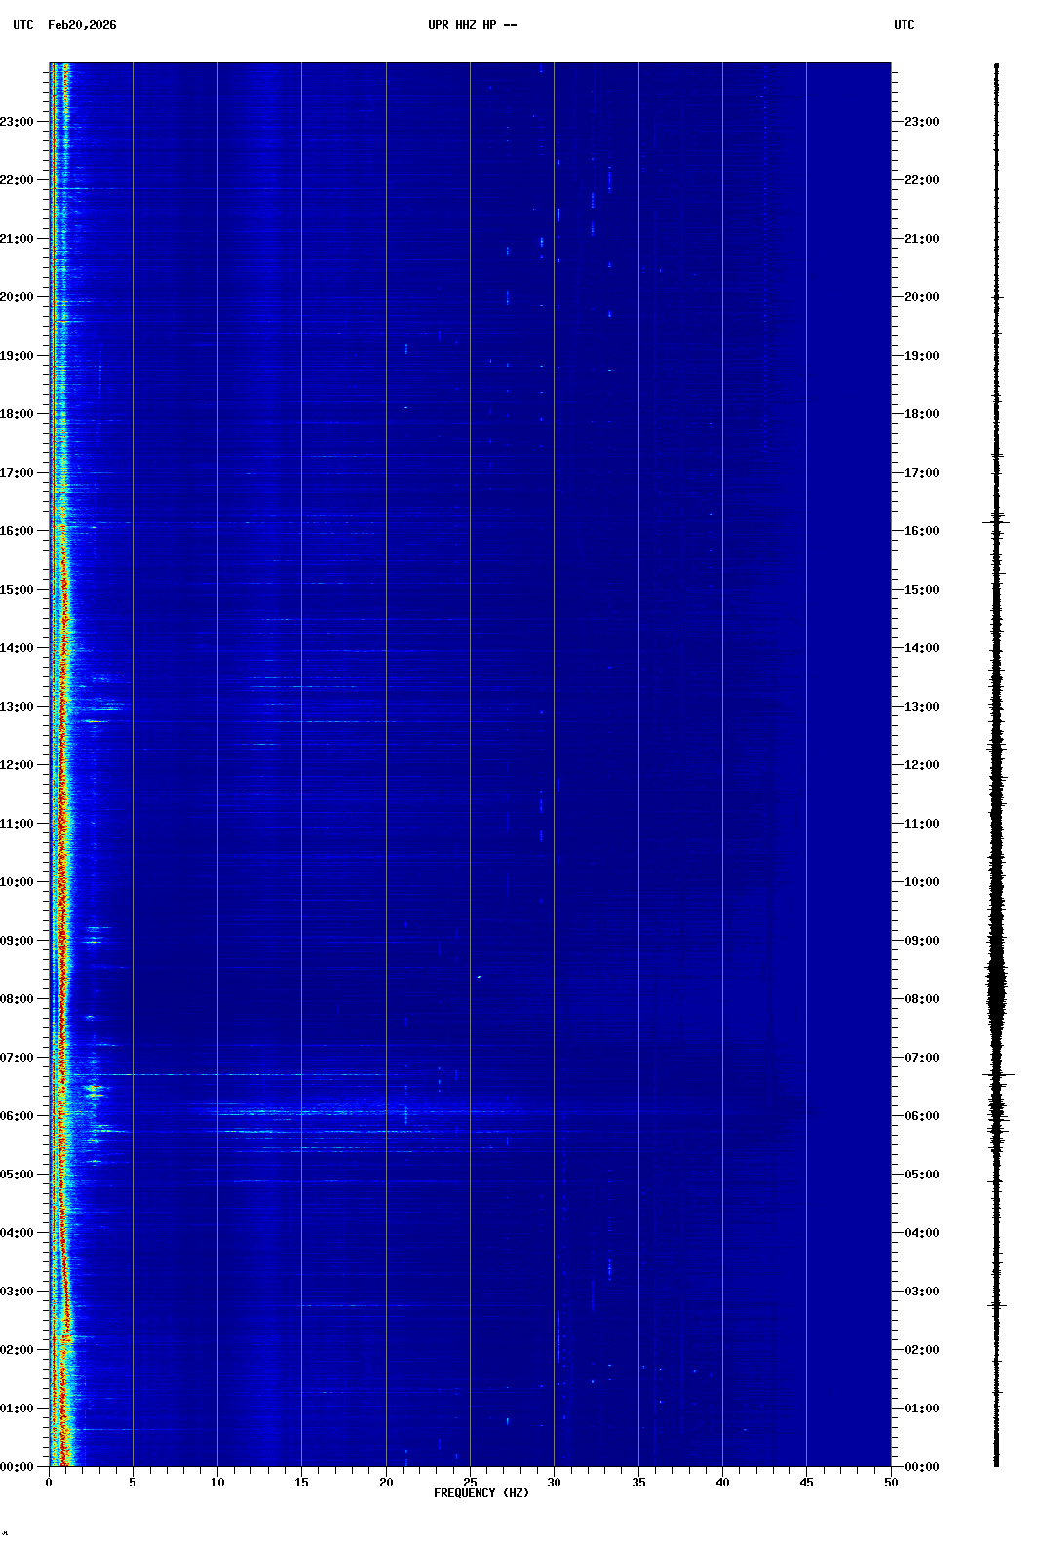Pick the 12:00 label on left axis

pos(19,765)
